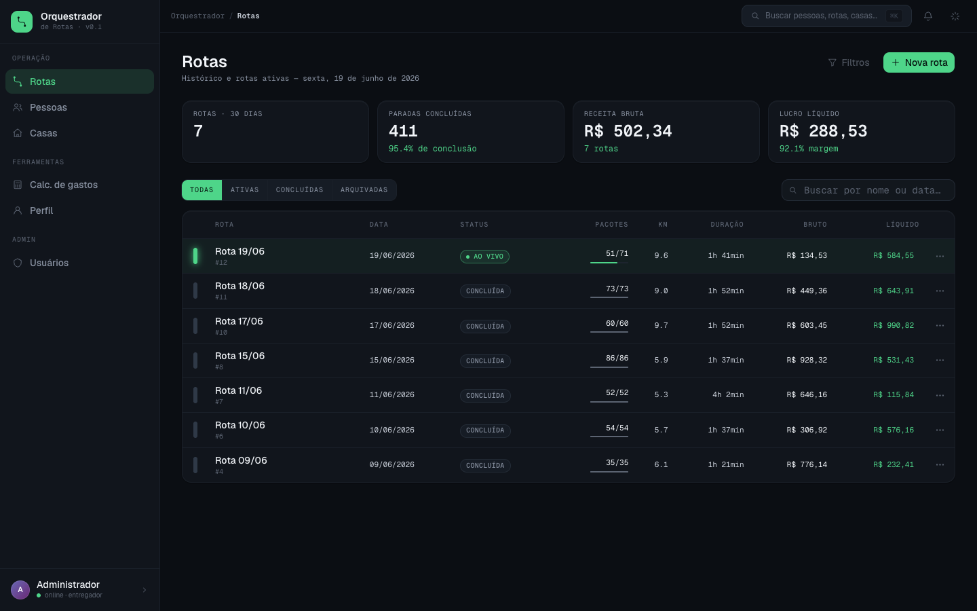Select the Rota 11/06 row name

click(238, 390)
